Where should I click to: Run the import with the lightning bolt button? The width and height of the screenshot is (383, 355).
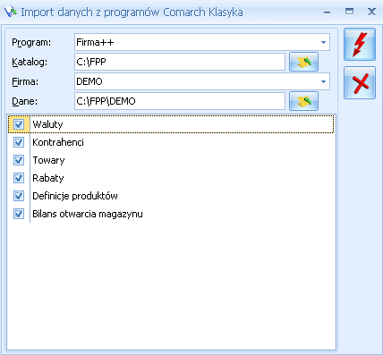pyautogui.click(x=360, y=44)
